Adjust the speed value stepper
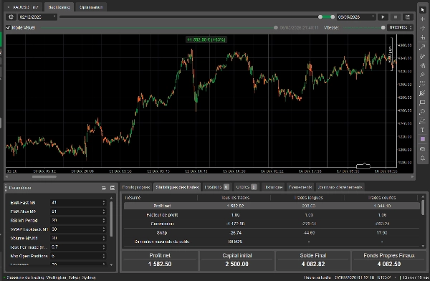430x281 pixels. pyautogui.click(x=411, y=27)
